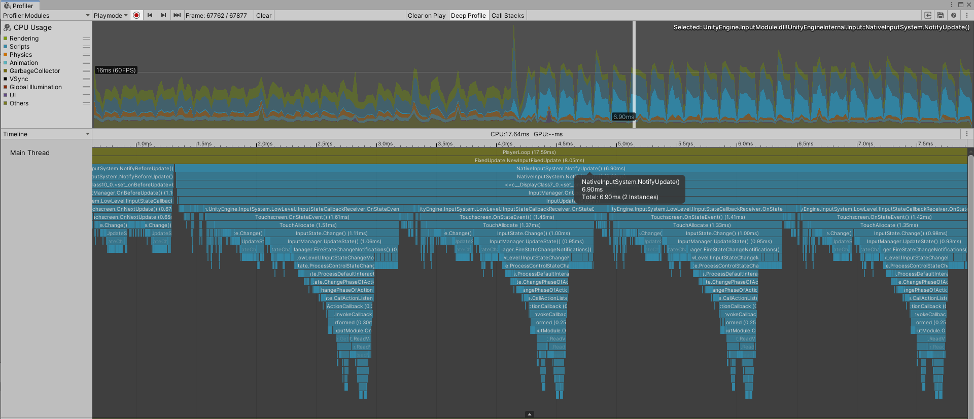
Task: Grab reorder handle next to Others
Action: [86, 103]
